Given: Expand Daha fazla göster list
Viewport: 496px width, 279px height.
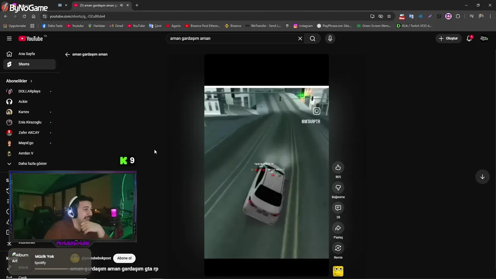Looking at the screenshot, I should coord(29,164).
